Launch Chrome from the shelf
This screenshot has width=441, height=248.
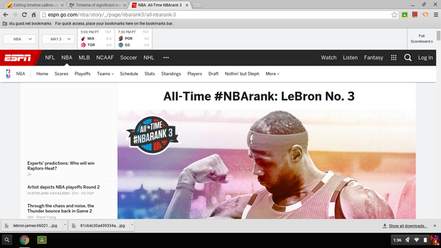pyautogui.click(x=25, y=240)
